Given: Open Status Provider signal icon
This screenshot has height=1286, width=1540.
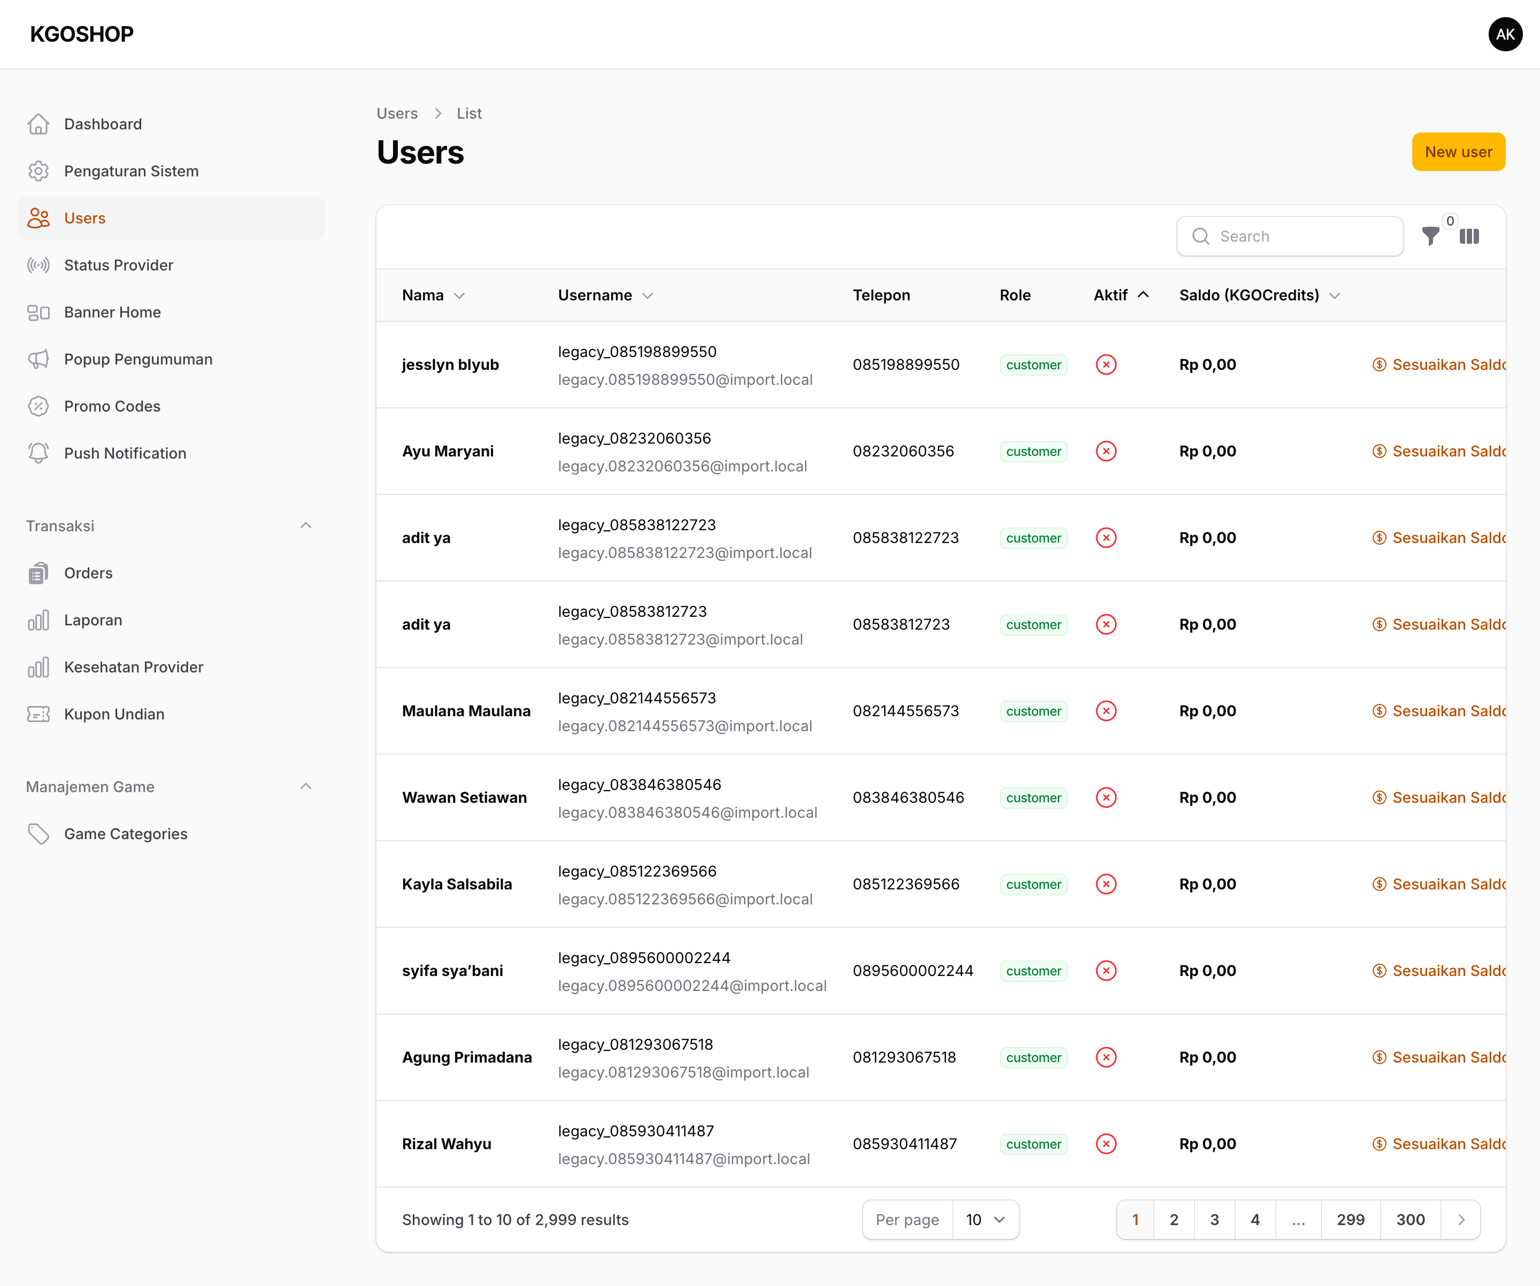Looking at the screenshot, I should (x=38, y=265).
